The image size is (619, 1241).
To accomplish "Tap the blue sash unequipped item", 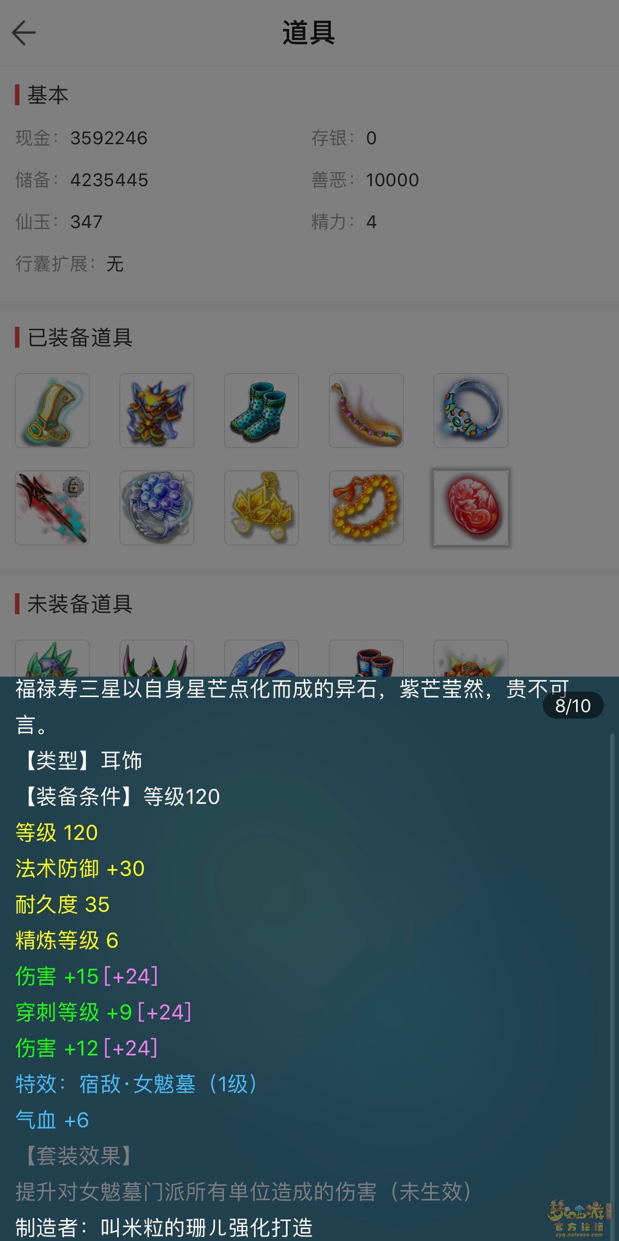I will [x=262, y=658].
